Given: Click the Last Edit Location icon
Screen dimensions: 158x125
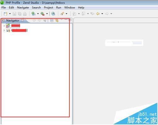Looking at the screenshot, I should click(92, 14).
